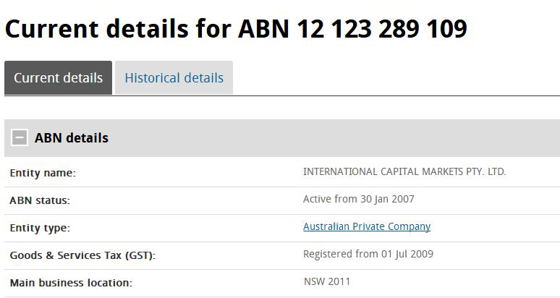
Task: Select the INTERNATIONAL CAPITAL MARKETS PTY. LTD. value
Action: (x=404, y=171)
